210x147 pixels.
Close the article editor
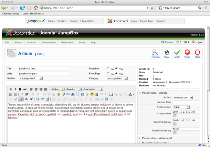[187, 54]
